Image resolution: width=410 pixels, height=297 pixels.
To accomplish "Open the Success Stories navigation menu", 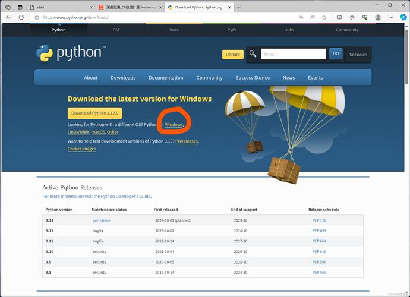I will [253, 78].
